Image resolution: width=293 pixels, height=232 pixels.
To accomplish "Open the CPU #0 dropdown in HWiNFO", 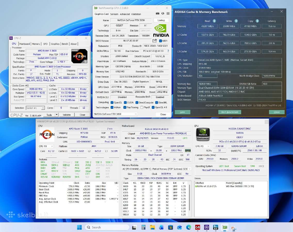I will tap(46, 146).
